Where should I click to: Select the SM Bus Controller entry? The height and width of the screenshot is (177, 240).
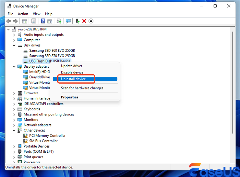43,141
